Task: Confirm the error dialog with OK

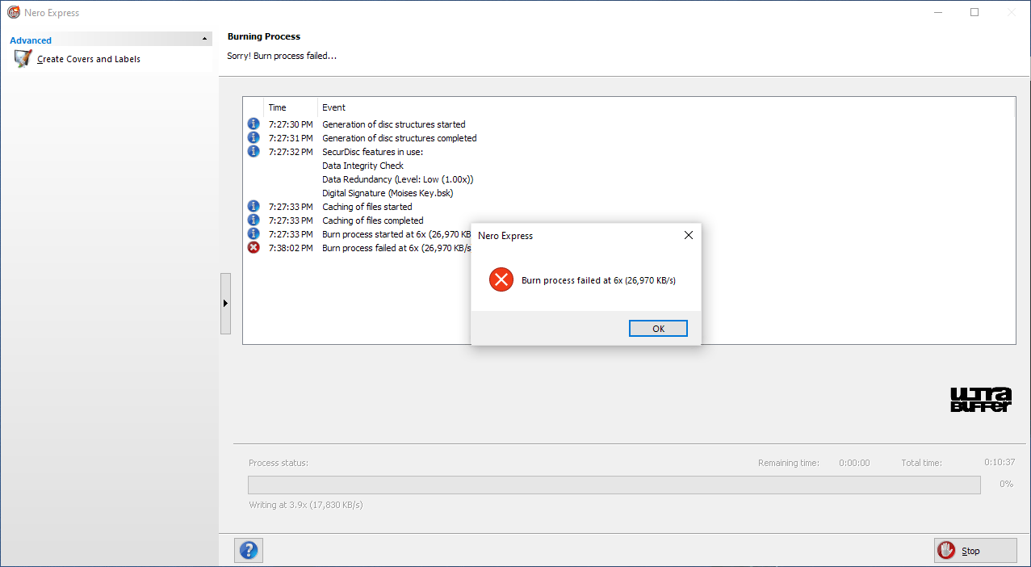Action: coord(658,329)
